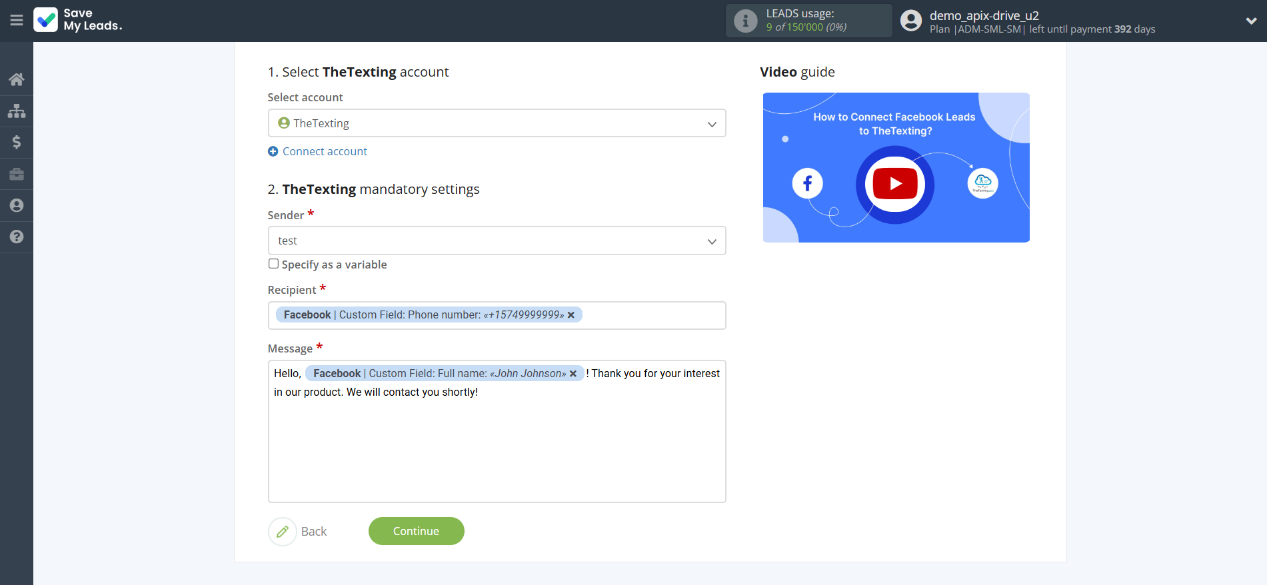Open the user profile icon in the sidebar

click(17, 205)
